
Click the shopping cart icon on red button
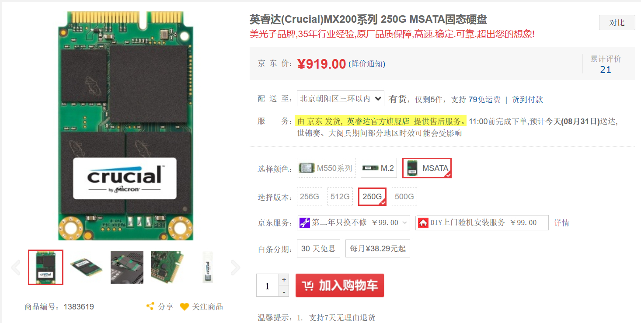pyautogui.click(x=308, y=286)
